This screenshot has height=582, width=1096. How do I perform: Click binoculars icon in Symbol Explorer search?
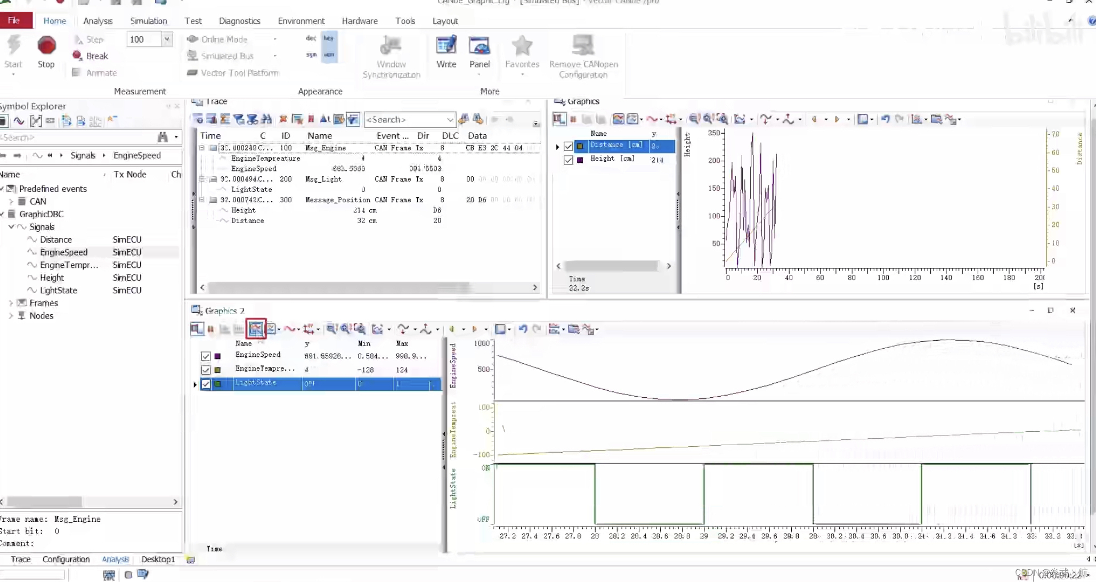click(163, 137)
